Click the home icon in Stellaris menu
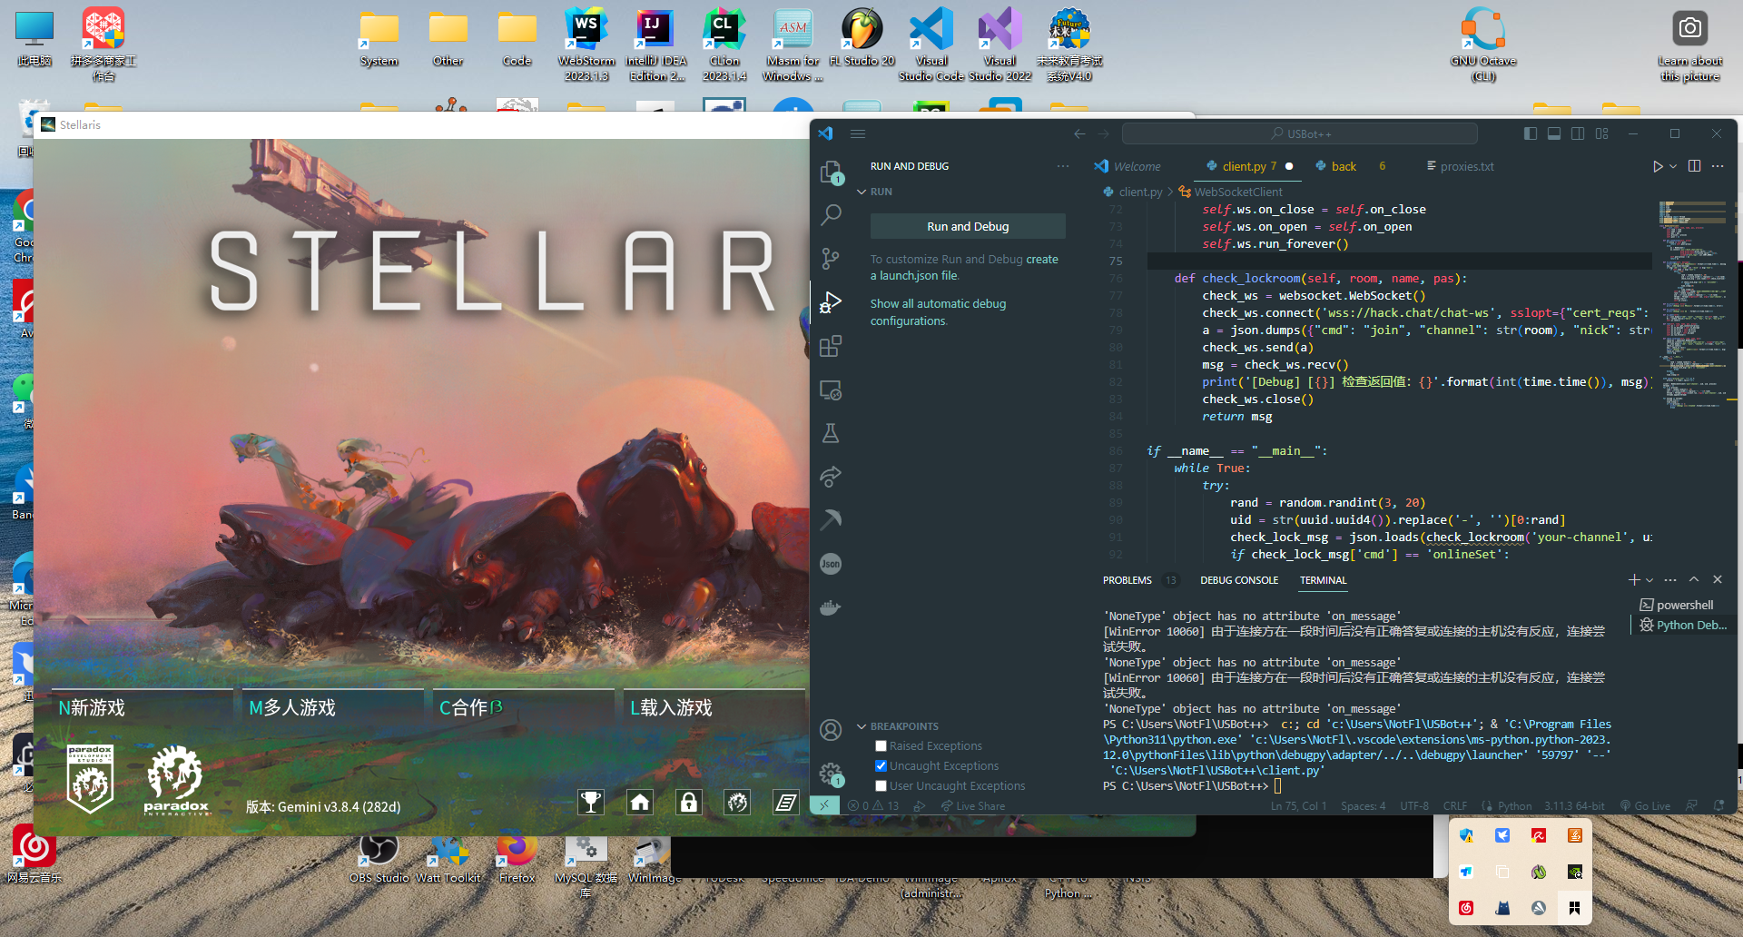This screenshot has width=1743, height=937. [640, 802]
